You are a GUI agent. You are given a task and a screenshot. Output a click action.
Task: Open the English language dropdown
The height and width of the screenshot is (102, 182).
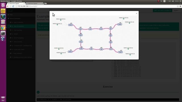pyautogui.click(x=176, y=10)
